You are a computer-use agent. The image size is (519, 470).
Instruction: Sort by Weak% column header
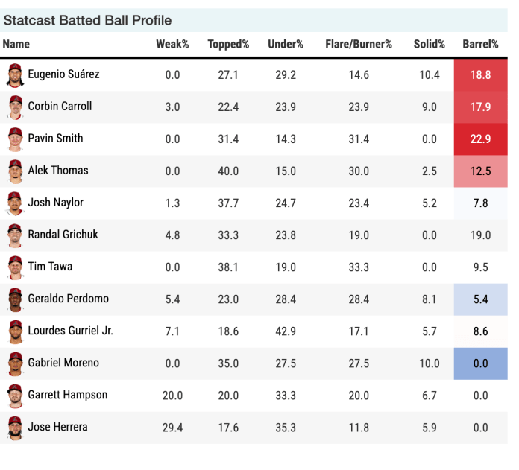[172, 44]
